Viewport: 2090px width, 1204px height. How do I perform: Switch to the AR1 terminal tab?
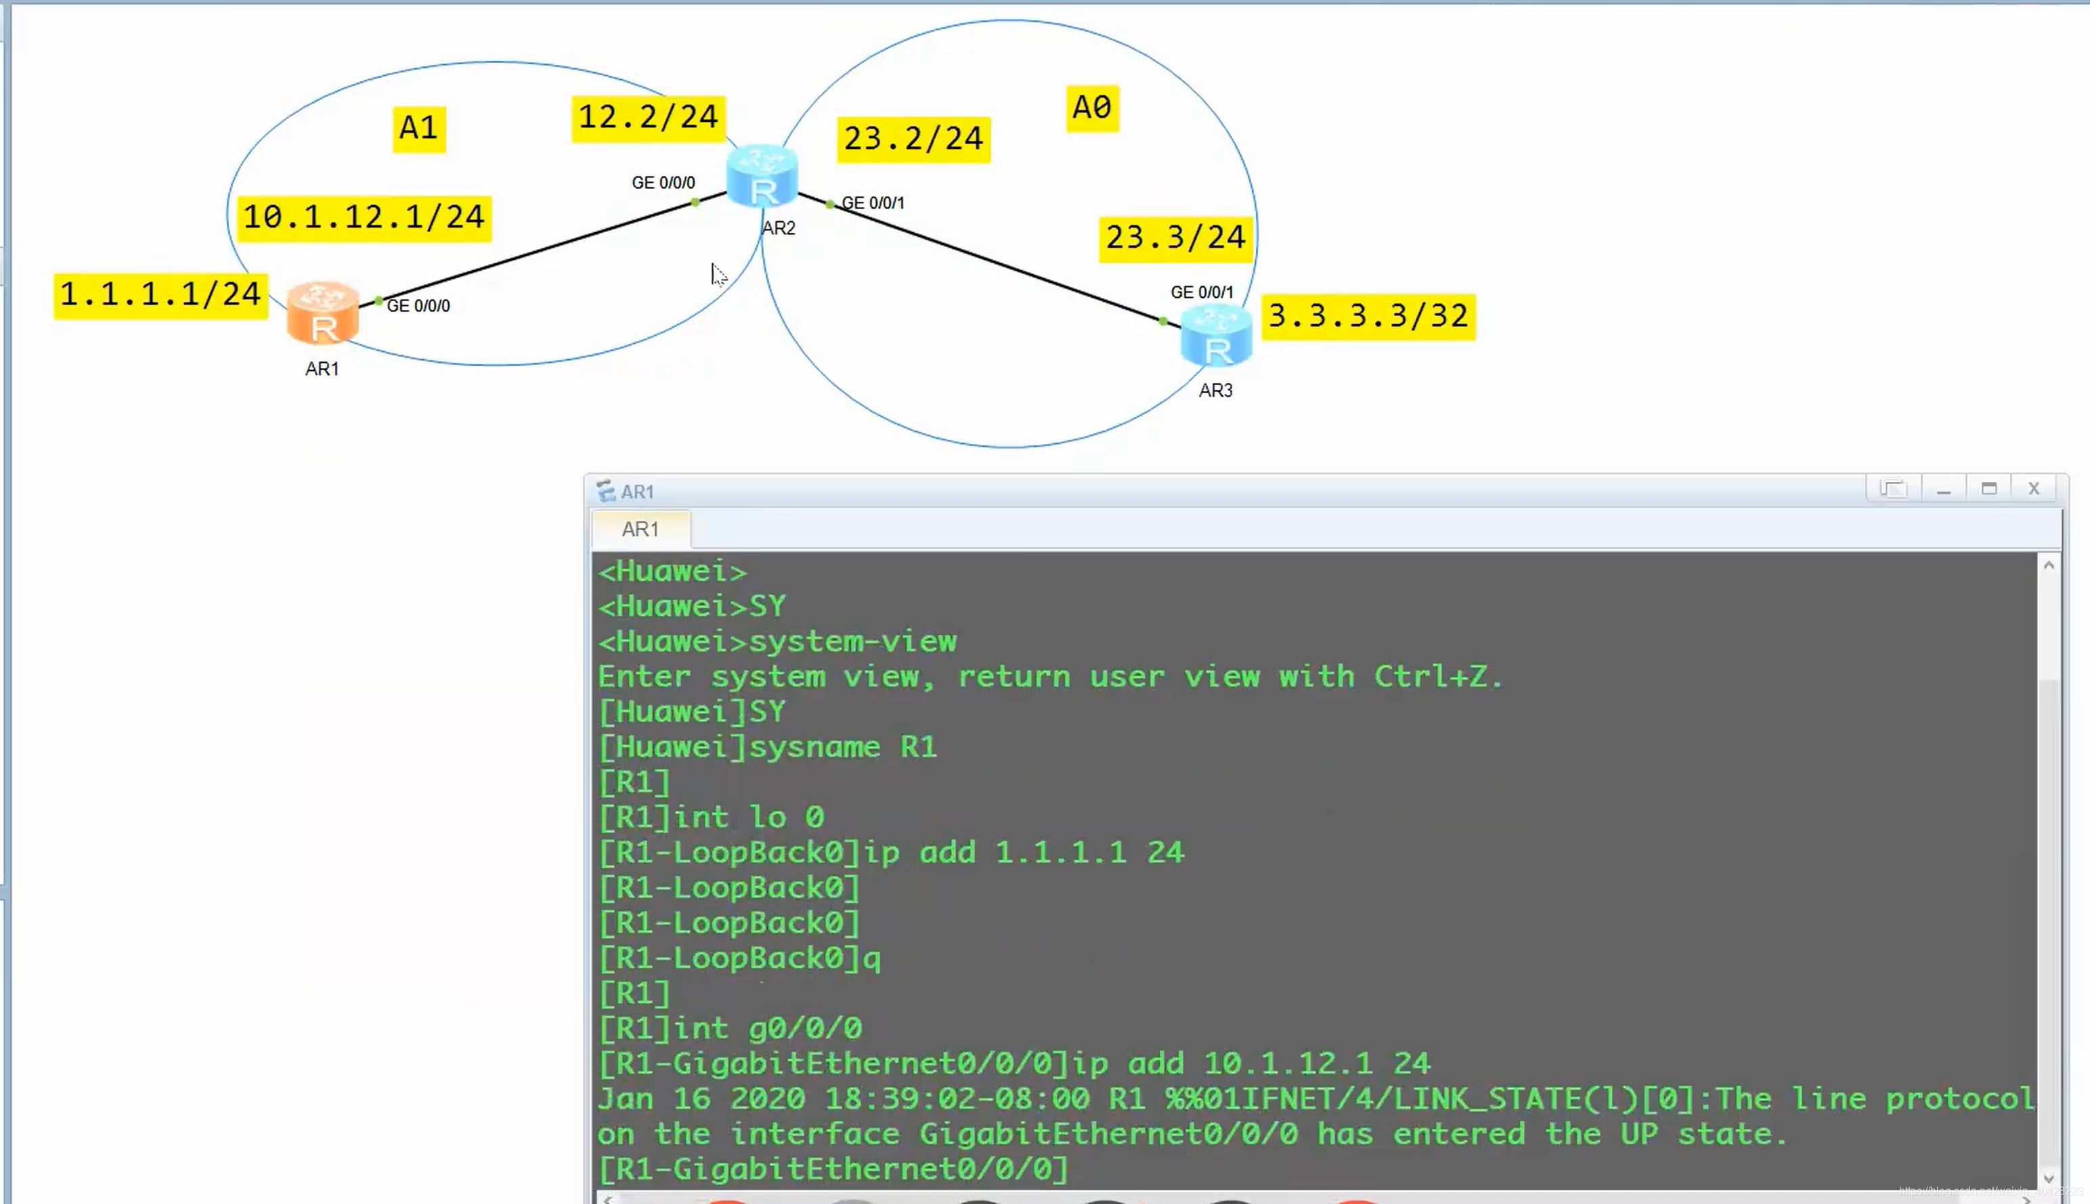tap(640, 529)
